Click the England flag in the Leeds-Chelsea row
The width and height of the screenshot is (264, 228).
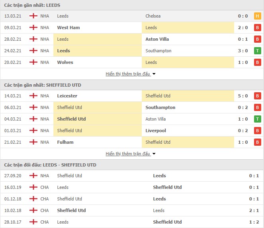[33, 16]
